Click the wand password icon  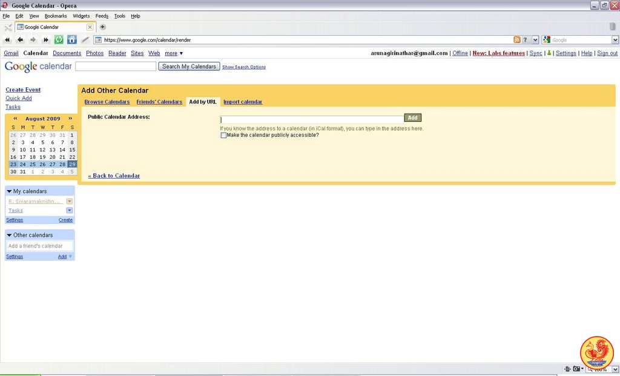click(x=85, y=39)
